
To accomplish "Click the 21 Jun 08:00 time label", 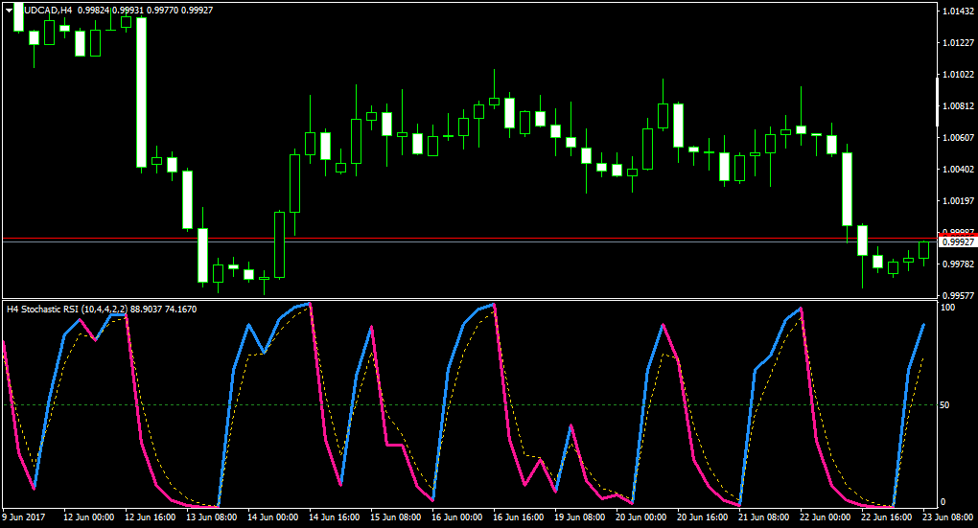I will 764,517.
